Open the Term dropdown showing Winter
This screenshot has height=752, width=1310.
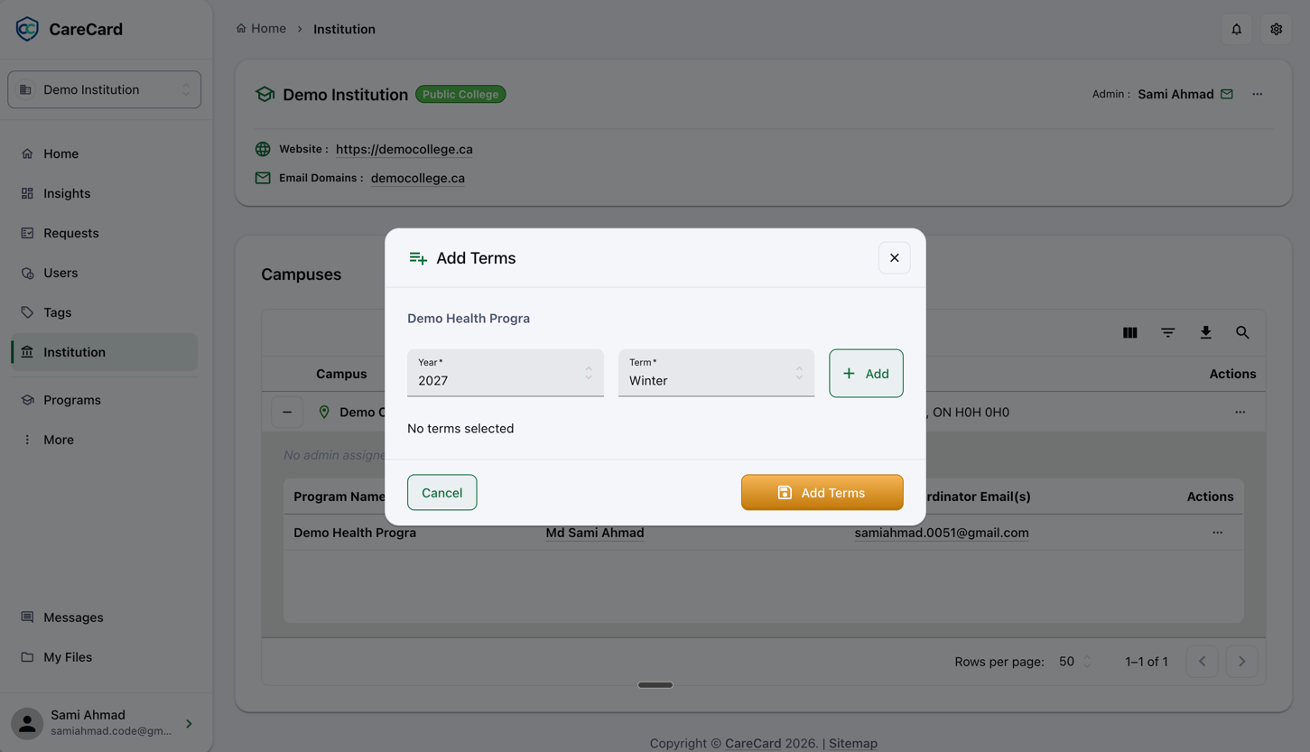[x=716, y=373]
